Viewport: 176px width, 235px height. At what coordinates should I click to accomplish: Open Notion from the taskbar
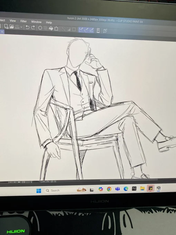coord(134,189)
